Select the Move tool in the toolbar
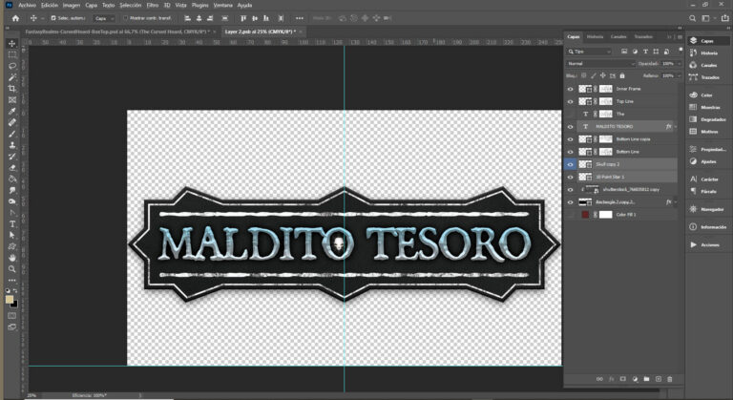Screen dimensions: 733x400 [x=12, y=44]
